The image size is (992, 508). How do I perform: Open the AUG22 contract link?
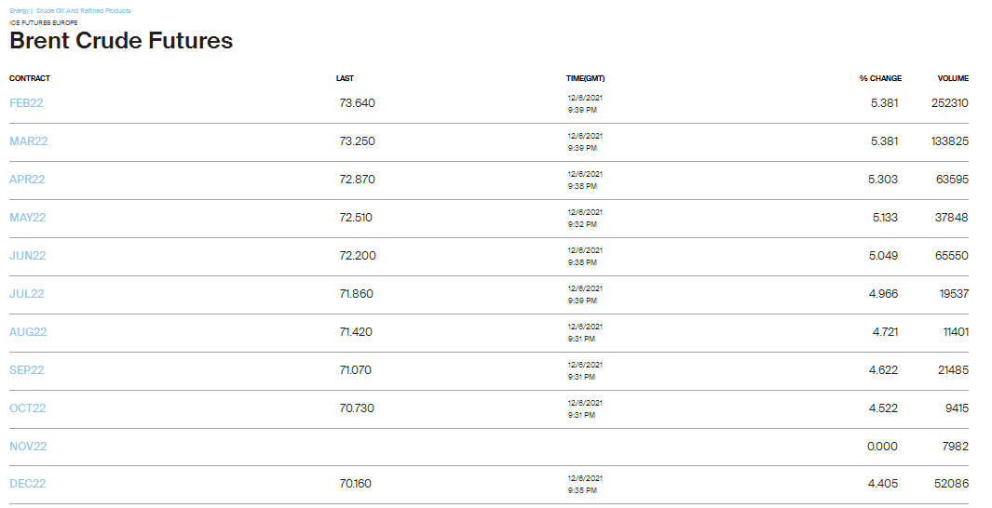[x=28, y=332]
